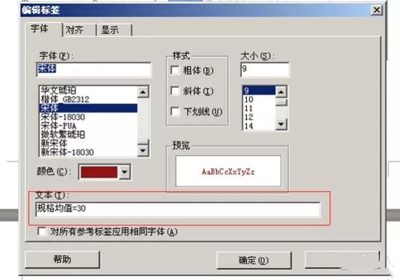Switch to the 对齐 tab
Viewport: 400px width, 280px height.
(x=75, y=30)
